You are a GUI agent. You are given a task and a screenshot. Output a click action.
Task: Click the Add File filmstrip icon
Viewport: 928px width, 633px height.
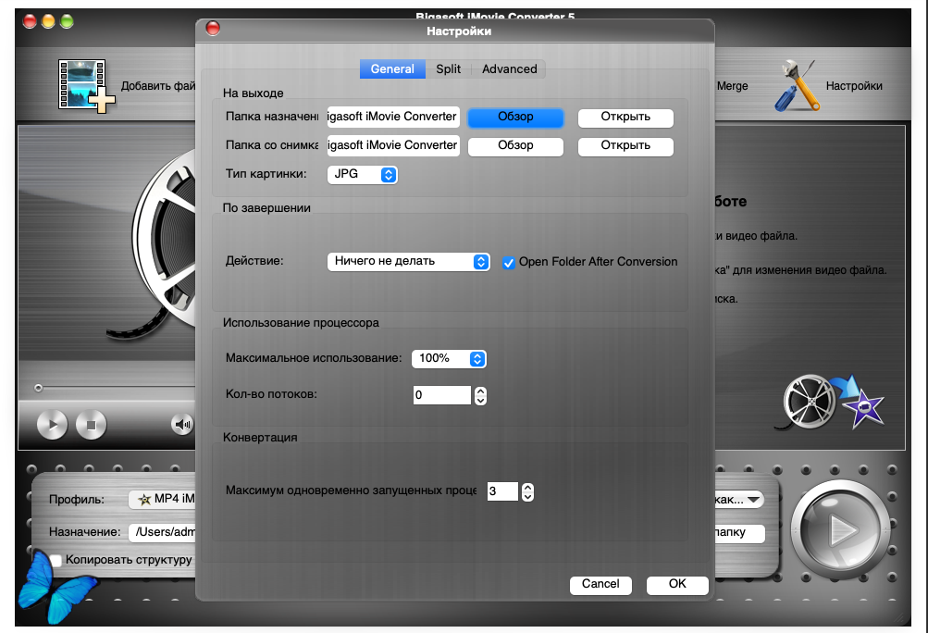(x=86, y=85)
